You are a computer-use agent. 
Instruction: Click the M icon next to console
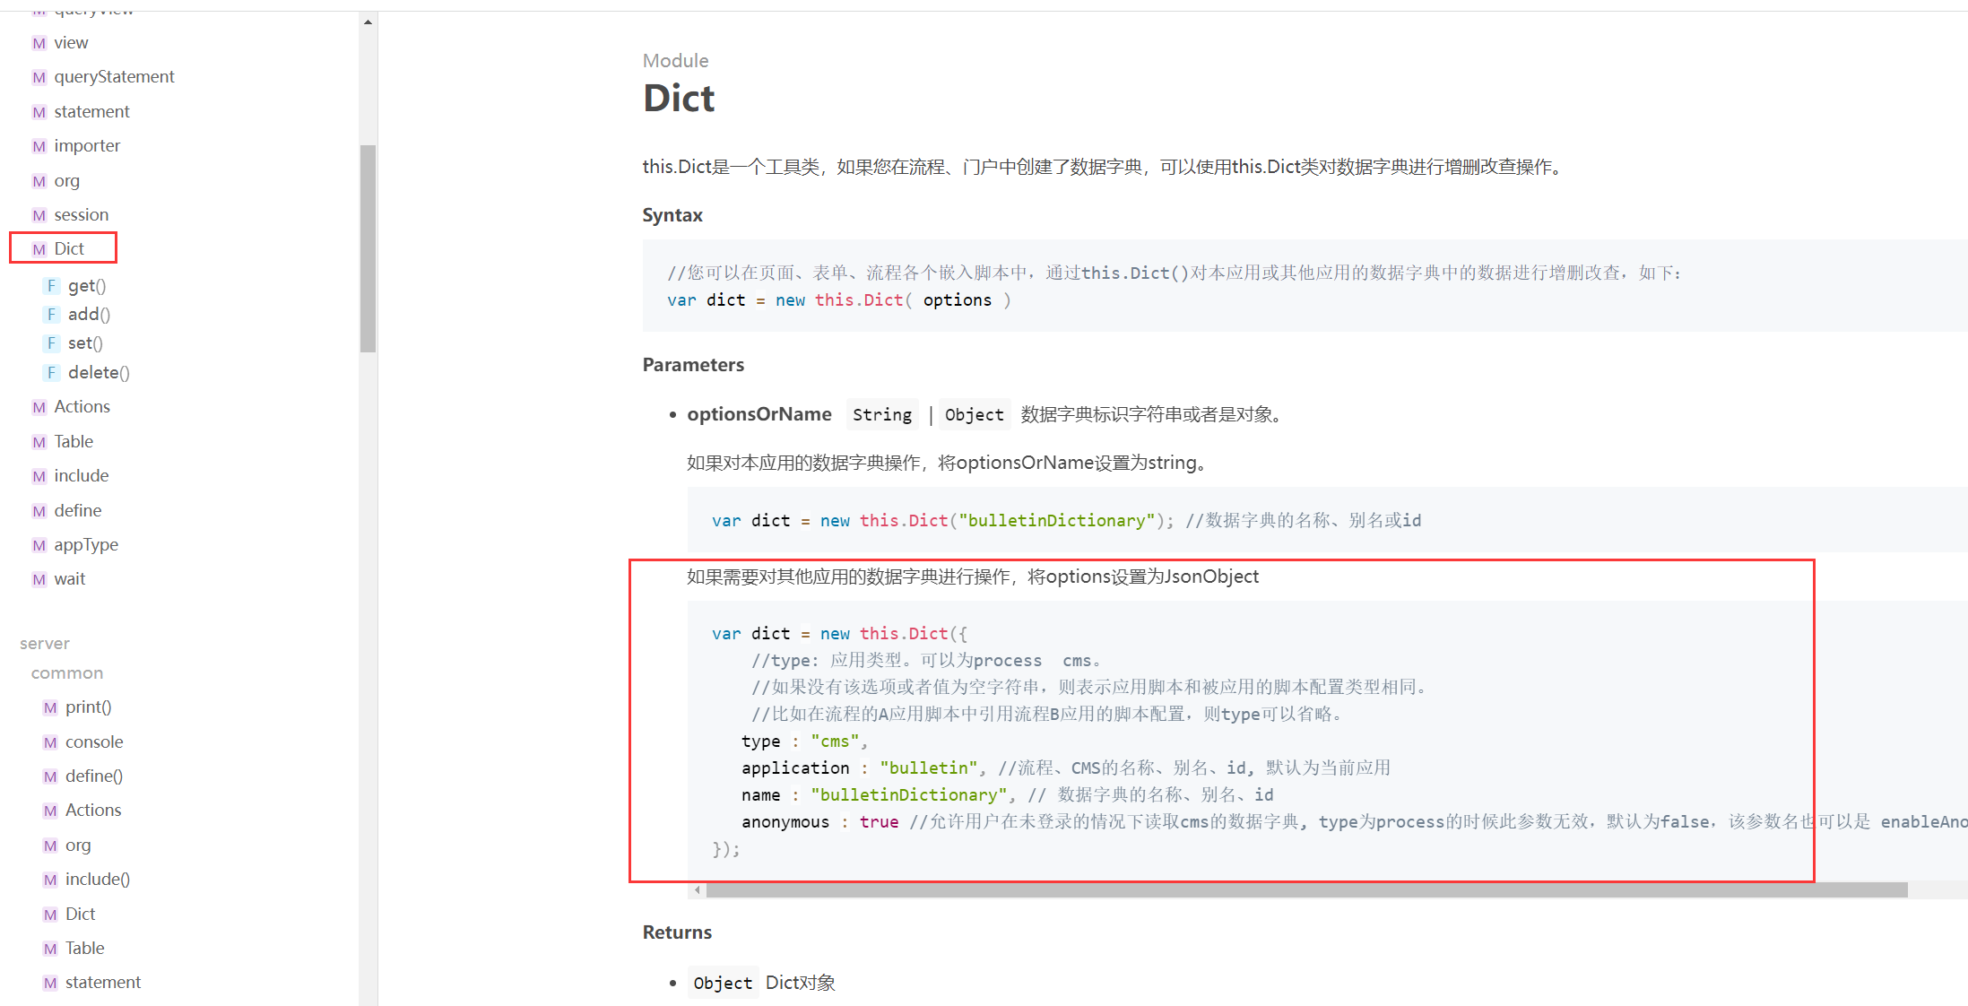click(50, 742)
